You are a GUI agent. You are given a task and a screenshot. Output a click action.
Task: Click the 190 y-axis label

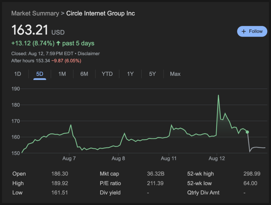15,89
